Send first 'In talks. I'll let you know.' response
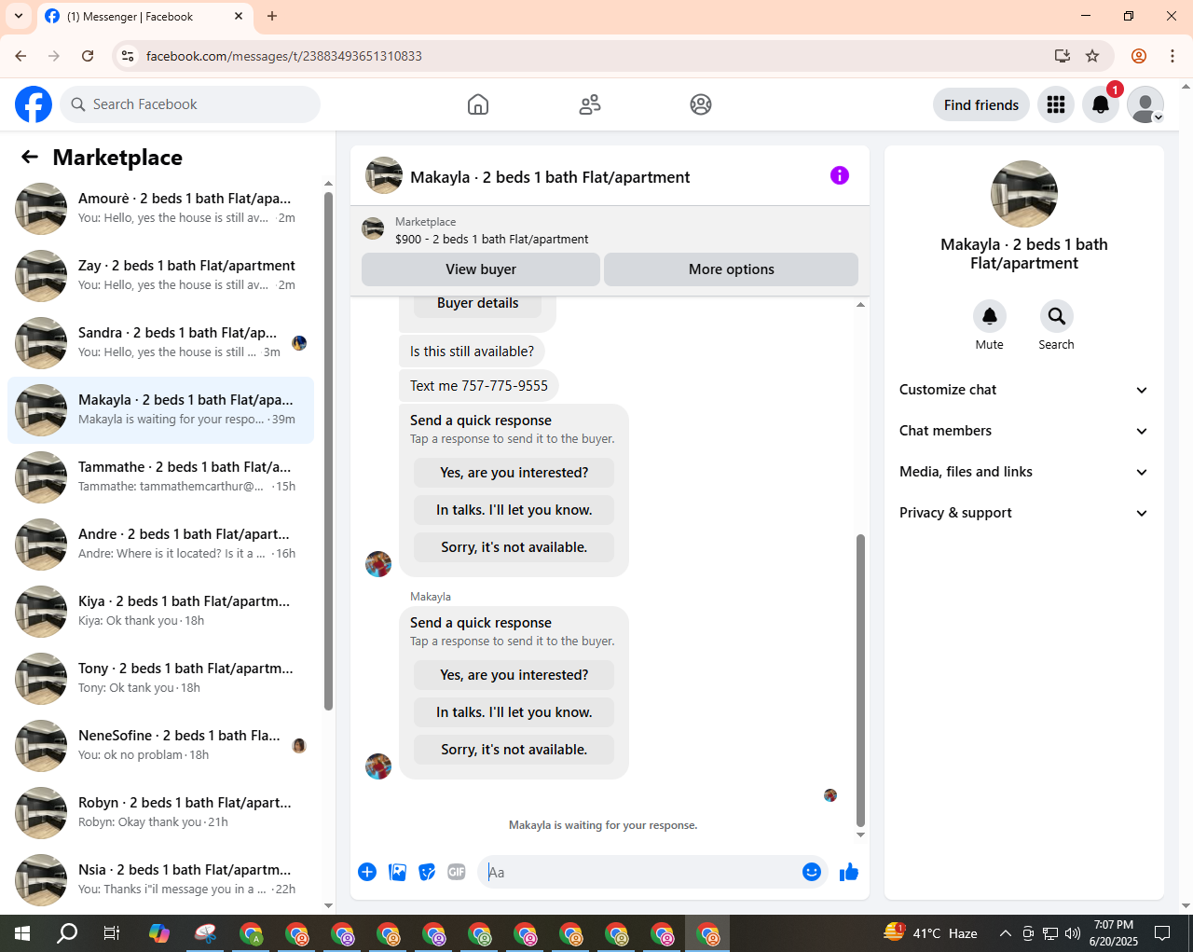Screen dimensions: 1193x952 pyautogui.click(x=514, y=510)
